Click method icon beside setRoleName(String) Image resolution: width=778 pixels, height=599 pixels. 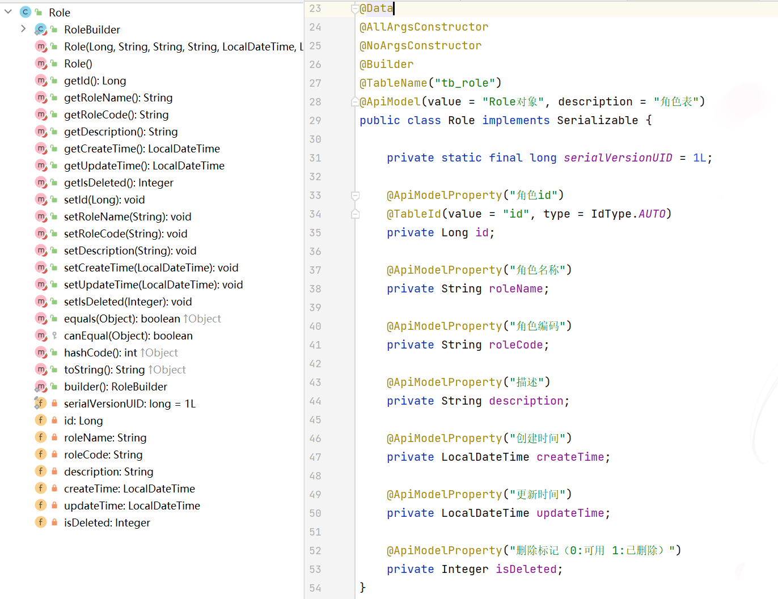pyautogui.click(x=41, y=216)
